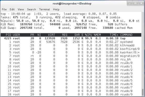Click the rcuob/4 process name
145x97 pixels.
tap(126, 77)
